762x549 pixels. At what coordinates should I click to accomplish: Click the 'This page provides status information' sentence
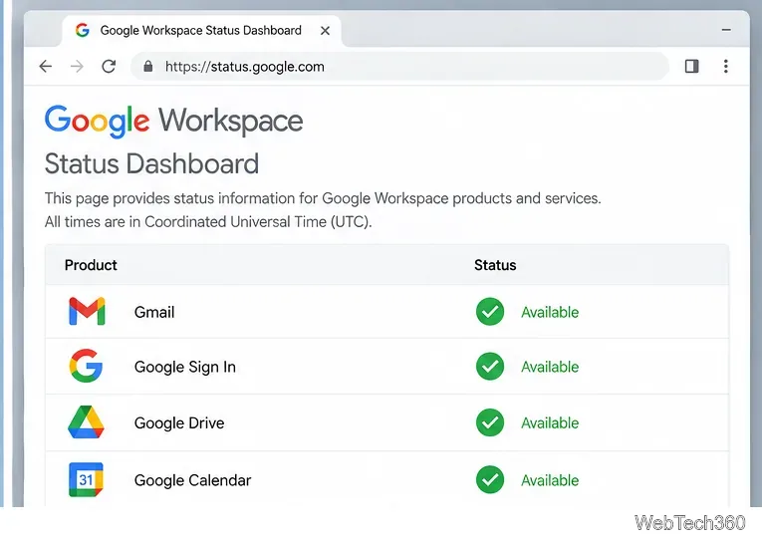point(323,198)
